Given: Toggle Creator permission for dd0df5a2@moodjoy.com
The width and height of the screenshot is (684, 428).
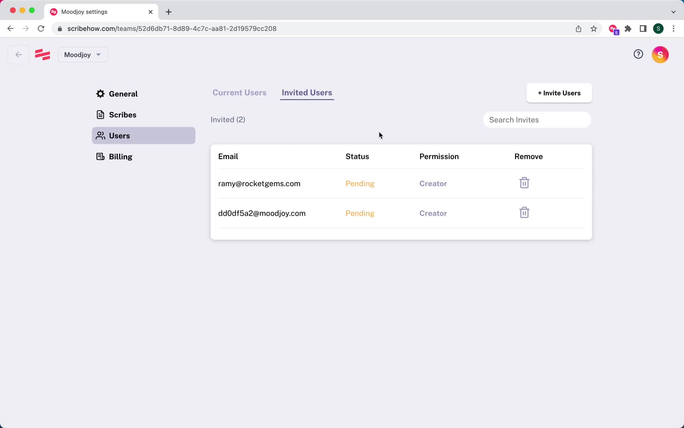Looking at the screenshot, I should [x=433, y=213].
